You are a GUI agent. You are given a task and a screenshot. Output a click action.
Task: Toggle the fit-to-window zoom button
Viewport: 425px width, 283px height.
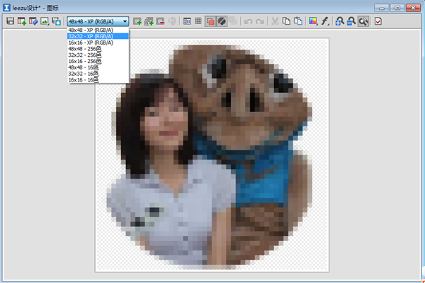point(363,21)
